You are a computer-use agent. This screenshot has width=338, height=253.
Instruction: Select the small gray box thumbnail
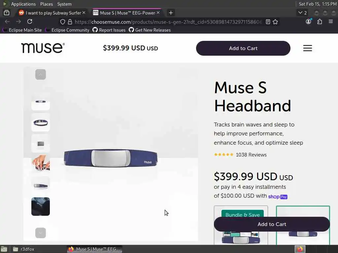41,144
